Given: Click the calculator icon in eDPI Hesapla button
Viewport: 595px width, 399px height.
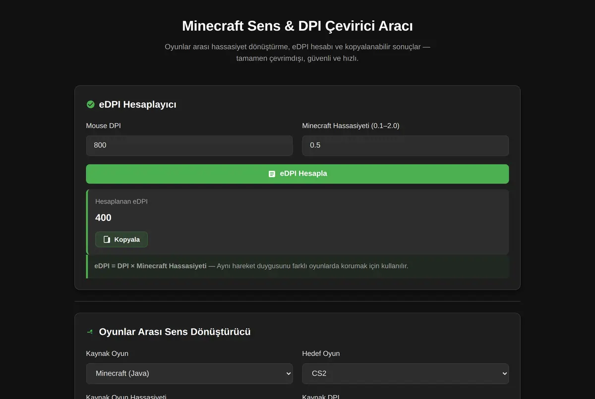Looking at the screenshot, I should click(272, 174).
